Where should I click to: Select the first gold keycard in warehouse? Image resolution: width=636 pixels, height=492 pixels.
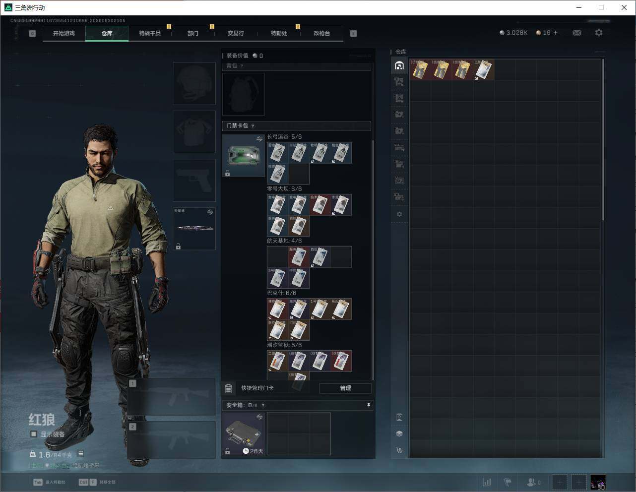coord(420,70)
